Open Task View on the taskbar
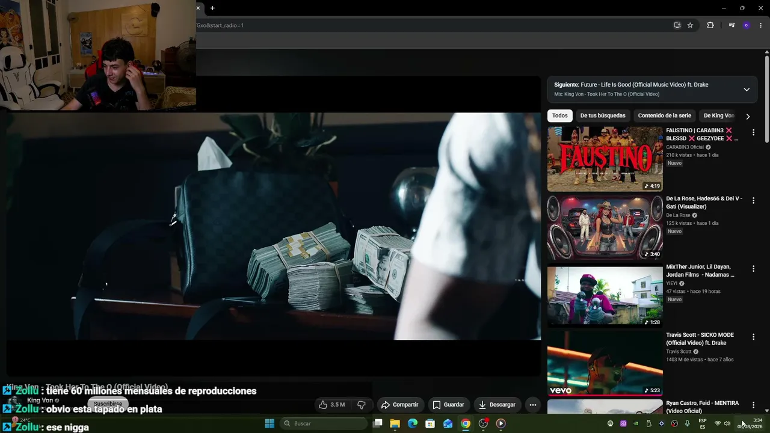Viewport: 770px width, 433px height. click(x=377, y=423)
